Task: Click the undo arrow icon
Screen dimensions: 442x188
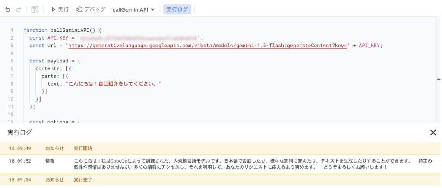Action: tap(8, 9)
